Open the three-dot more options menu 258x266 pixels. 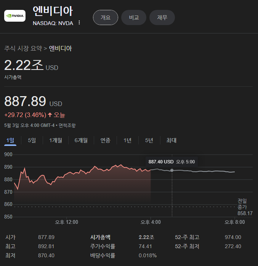[x=79, y=22]
